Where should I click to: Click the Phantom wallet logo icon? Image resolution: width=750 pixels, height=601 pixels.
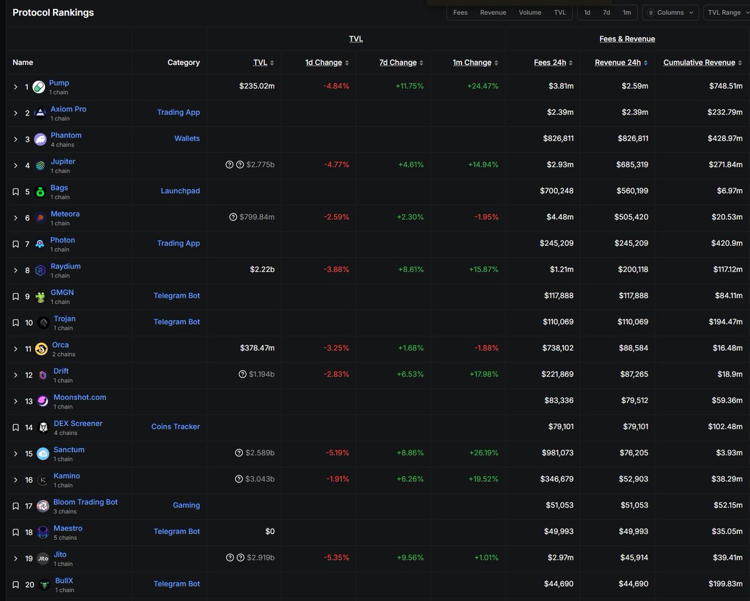click(x=40, y=139)
